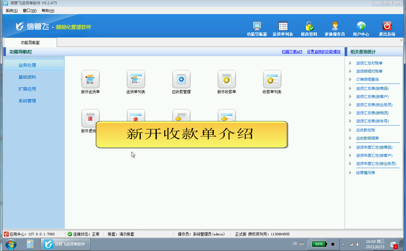The width and height of the screenshot is (406, 251).
Task: Click the 应收款管理 icon
Action: pos(181,79)
